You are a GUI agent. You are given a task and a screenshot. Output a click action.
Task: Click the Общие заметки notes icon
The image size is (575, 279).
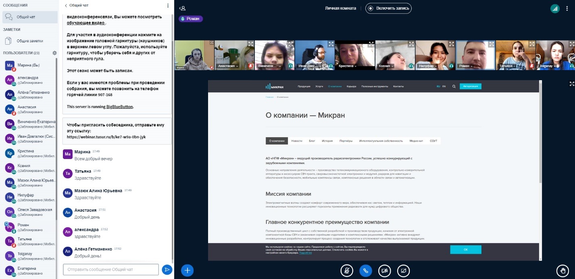8,41
